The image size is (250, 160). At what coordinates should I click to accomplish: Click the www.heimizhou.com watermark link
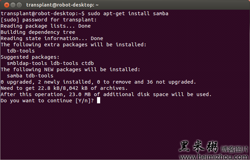click(x=214, y=157)
